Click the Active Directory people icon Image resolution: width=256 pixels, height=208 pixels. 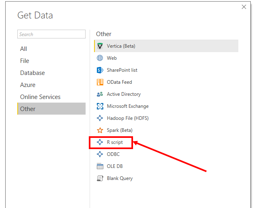coord(100,94)
